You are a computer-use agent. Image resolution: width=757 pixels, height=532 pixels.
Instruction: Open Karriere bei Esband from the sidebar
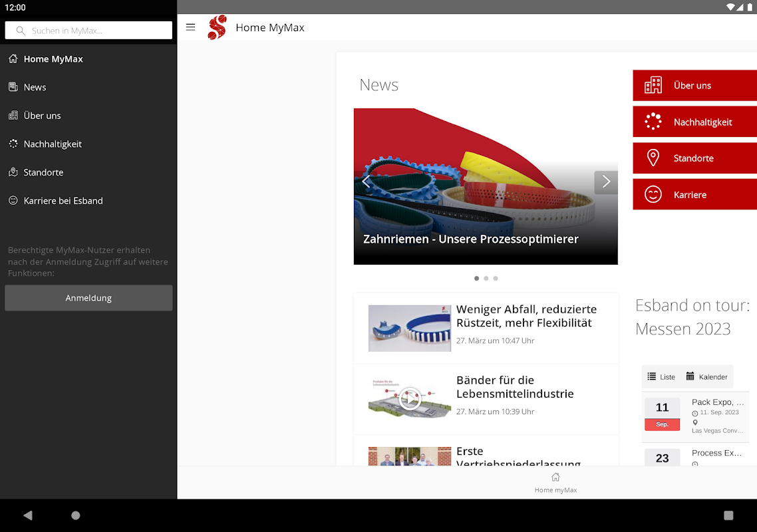[88, 201]
